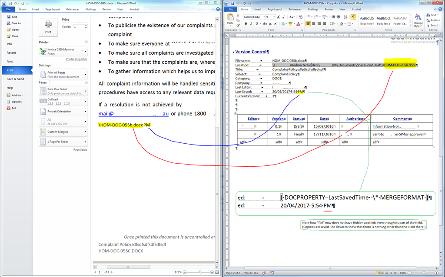
Task: Toggle Align Text Left
Action: [x=308, y=24]
